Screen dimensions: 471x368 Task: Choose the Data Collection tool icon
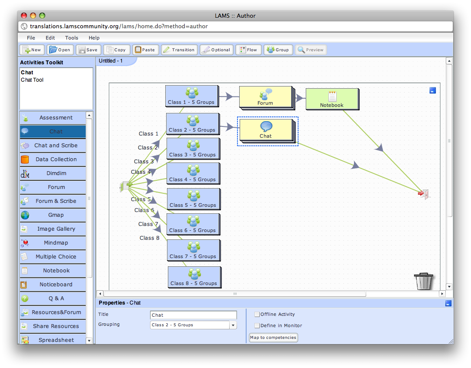[x=25, y=159]
